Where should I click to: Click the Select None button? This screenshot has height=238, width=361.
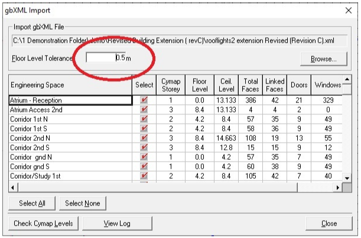[x=83, y=204]
